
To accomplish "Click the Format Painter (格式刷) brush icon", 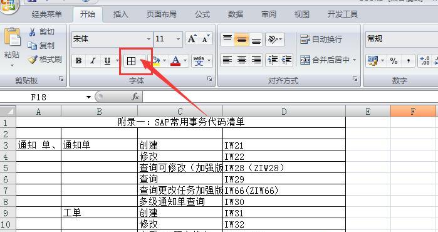I will pyautogui.click(x=33, y=60).
